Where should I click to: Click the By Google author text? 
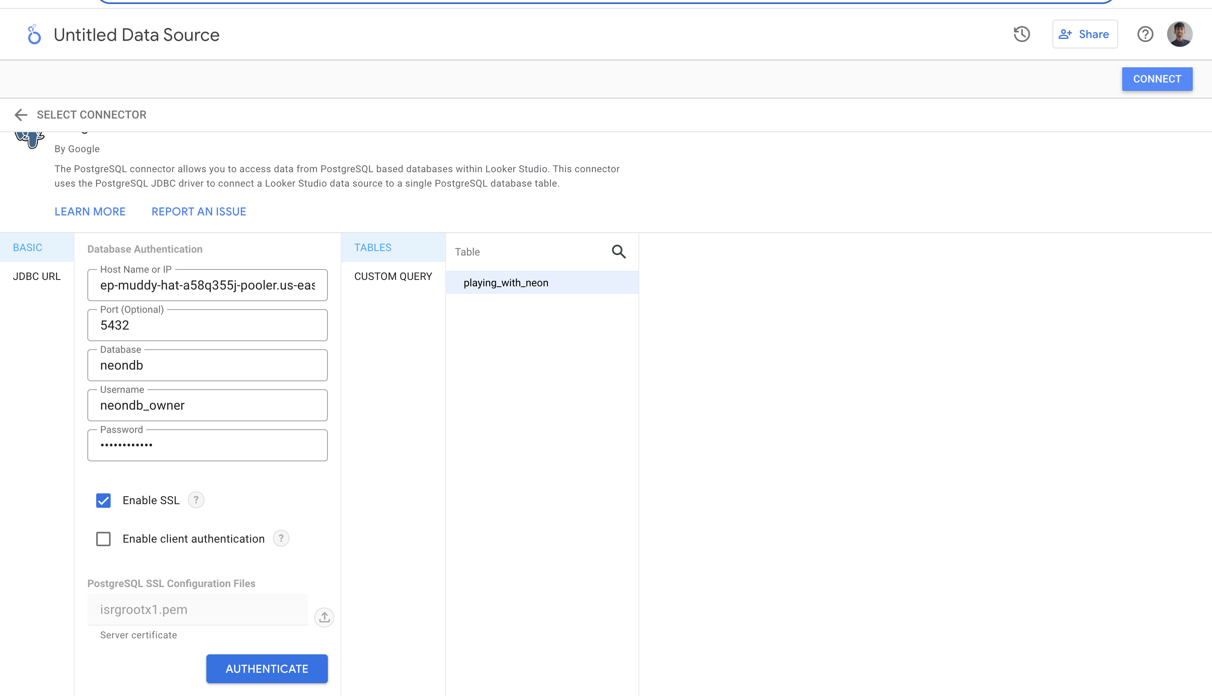click(77, 149)
